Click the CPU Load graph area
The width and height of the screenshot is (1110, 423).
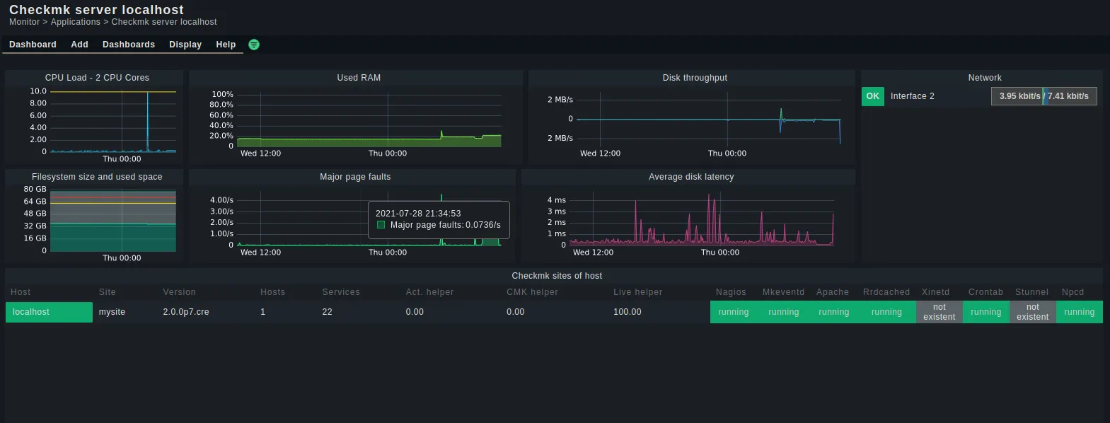pos(113,122)
